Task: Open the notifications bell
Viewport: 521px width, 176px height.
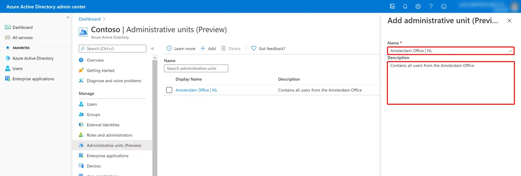Action: pos(405,6)
